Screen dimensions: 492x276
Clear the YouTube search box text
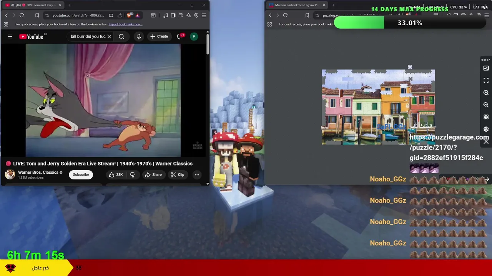109,36
